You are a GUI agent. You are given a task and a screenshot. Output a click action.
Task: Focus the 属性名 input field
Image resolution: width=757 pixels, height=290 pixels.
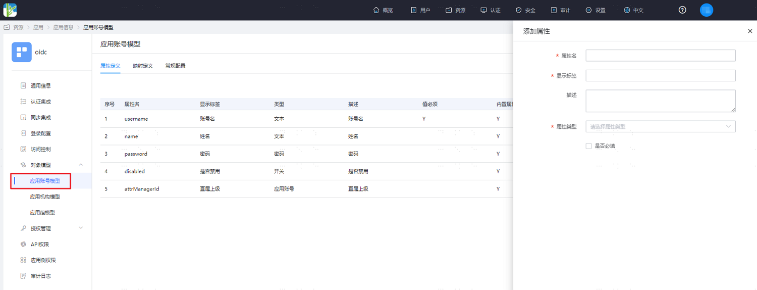coord(661,56)
